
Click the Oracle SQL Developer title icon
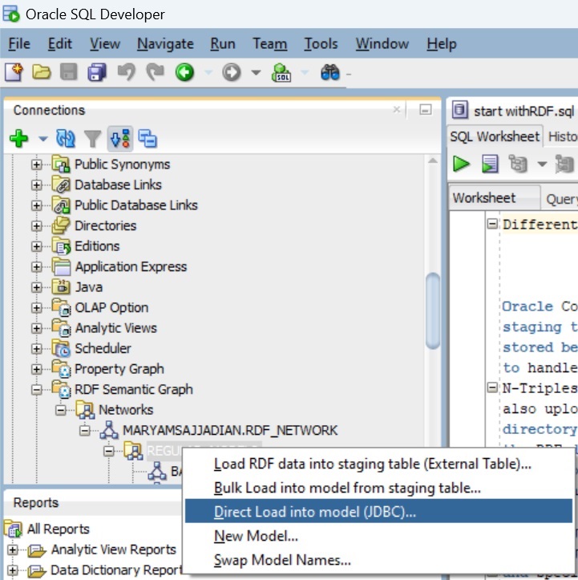pyautogui.click(x=11, y=14)
